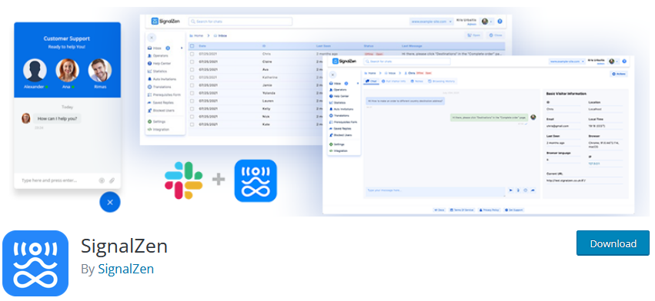The image size is (655, 301).
Task: Open the user avatar menu in Chris chat window header
Action: coord(613,61)
